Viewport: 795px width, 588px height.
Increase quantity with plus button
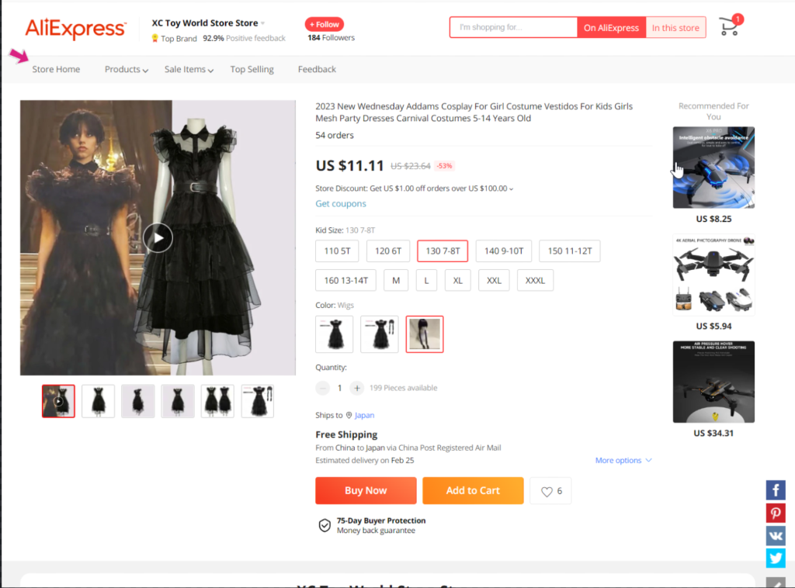[x=356, y=388]
